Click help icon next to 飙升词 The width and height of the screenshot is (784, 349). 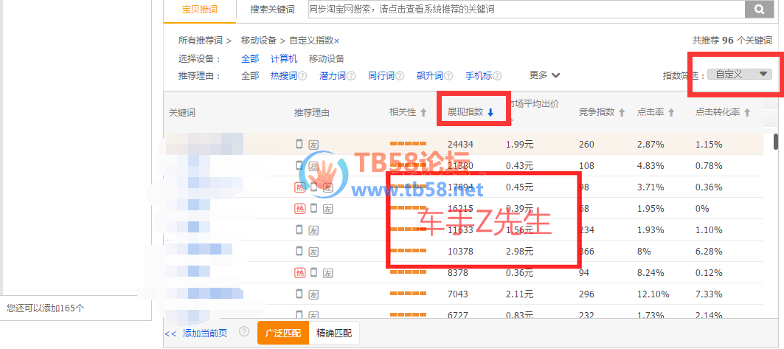[449, 76]
